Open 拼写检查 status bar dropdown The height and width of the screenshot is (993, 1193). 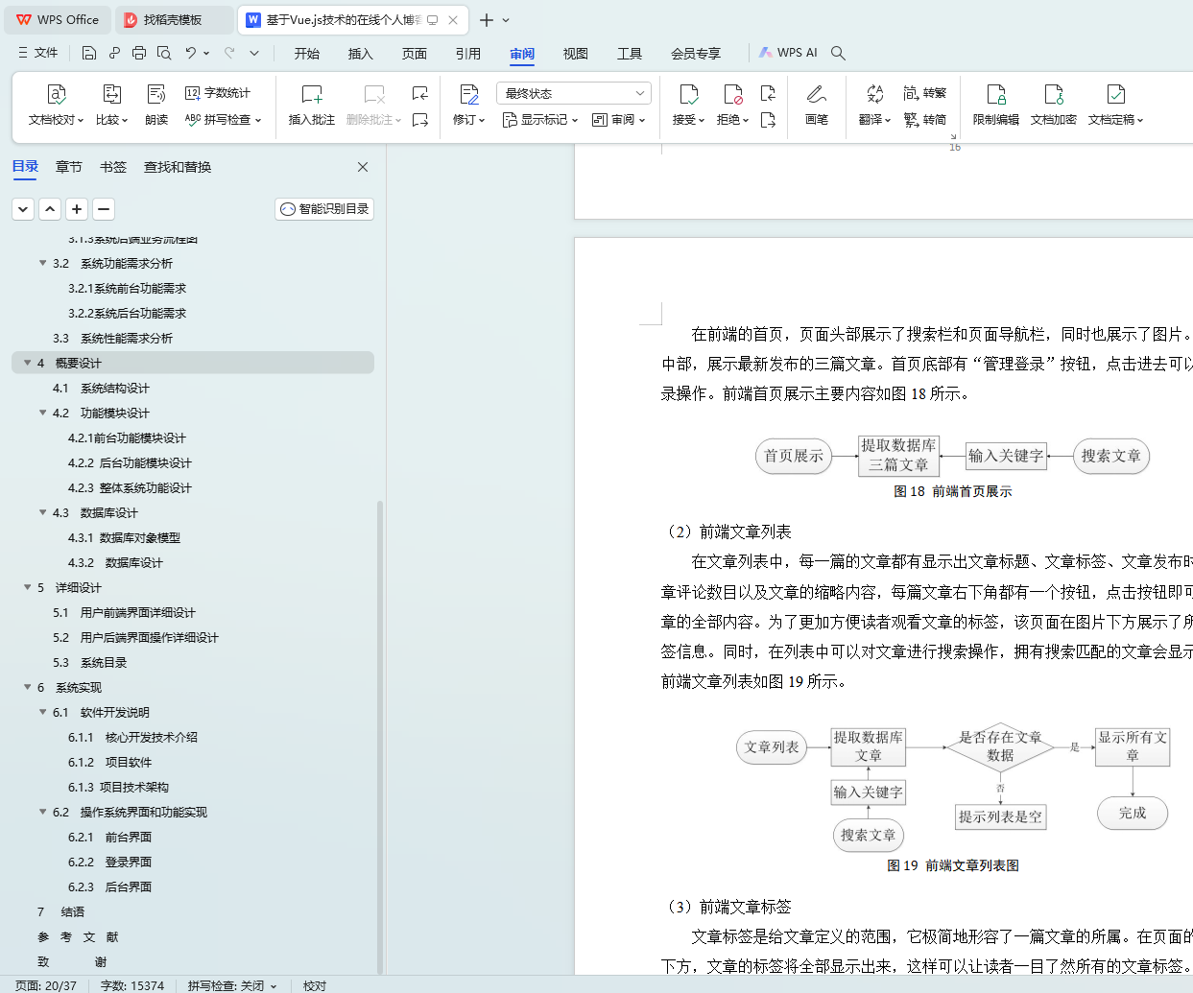[x=232, y=985]
